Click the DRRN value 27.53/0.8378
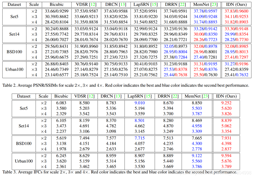Screen dimensions: 254x178 point(176,69)
